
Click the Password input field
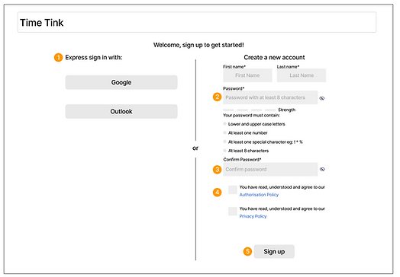coord(270,97)
